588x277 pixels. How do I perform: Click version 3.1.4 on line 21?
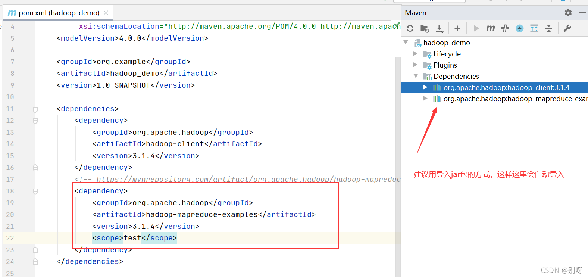(144, 226)
